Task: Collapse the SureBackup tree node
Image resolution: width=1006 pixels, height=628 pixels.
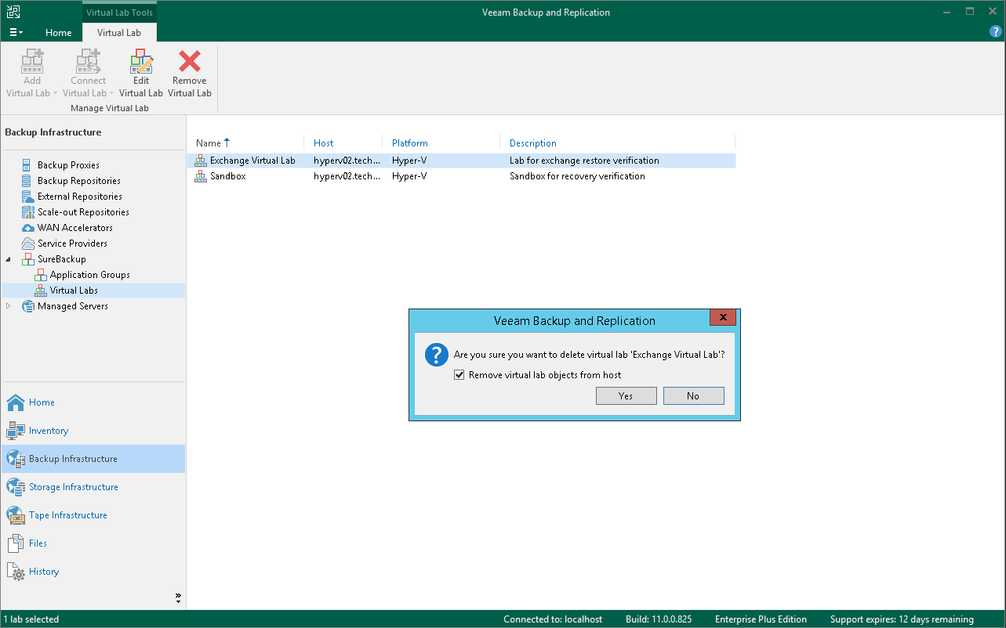Action: coord(8,258)
